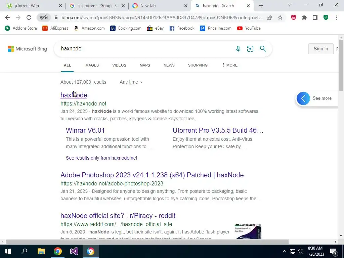Click the Microsoft Bing logo
This screenshot has width=344, height=258.
pyautogui.click(x=28, y=49)
